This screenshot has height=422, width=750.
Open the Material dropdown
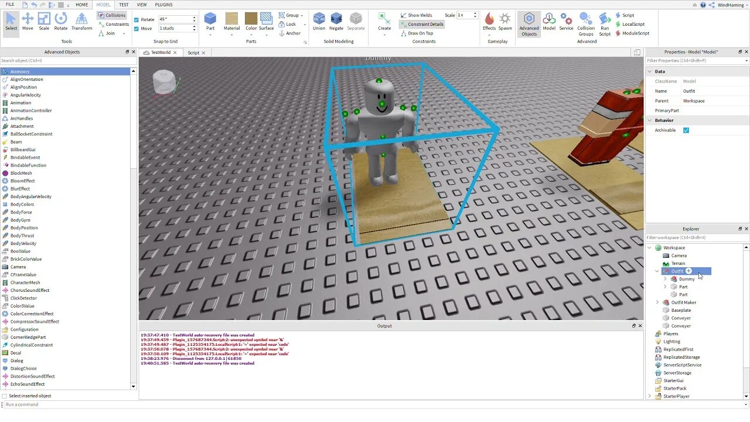231,35
